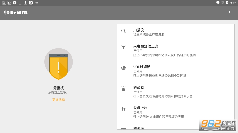Open 扫描仪 scanner entry
Image resolution: width=238 pixels, height=133 pixels.
pos(176,32)
